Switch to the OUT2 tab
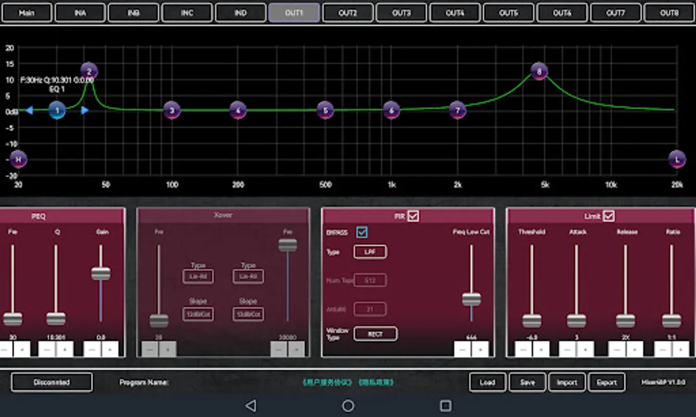The height and width of the screenshot is (417, 696). click(x=347, y=13)
